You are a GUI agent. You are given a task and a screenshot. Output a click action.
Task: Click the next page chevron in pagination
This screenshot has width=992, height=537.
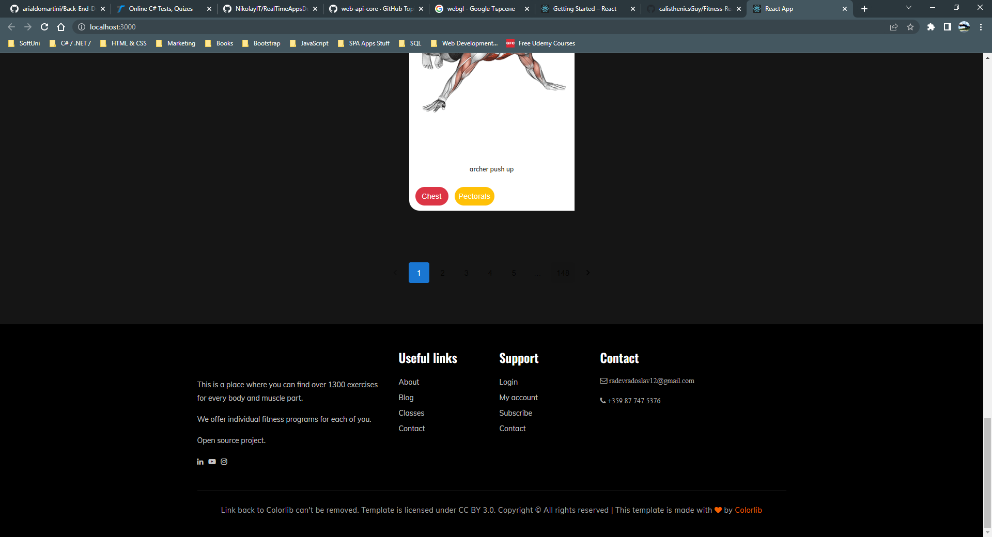pos(587,273)
